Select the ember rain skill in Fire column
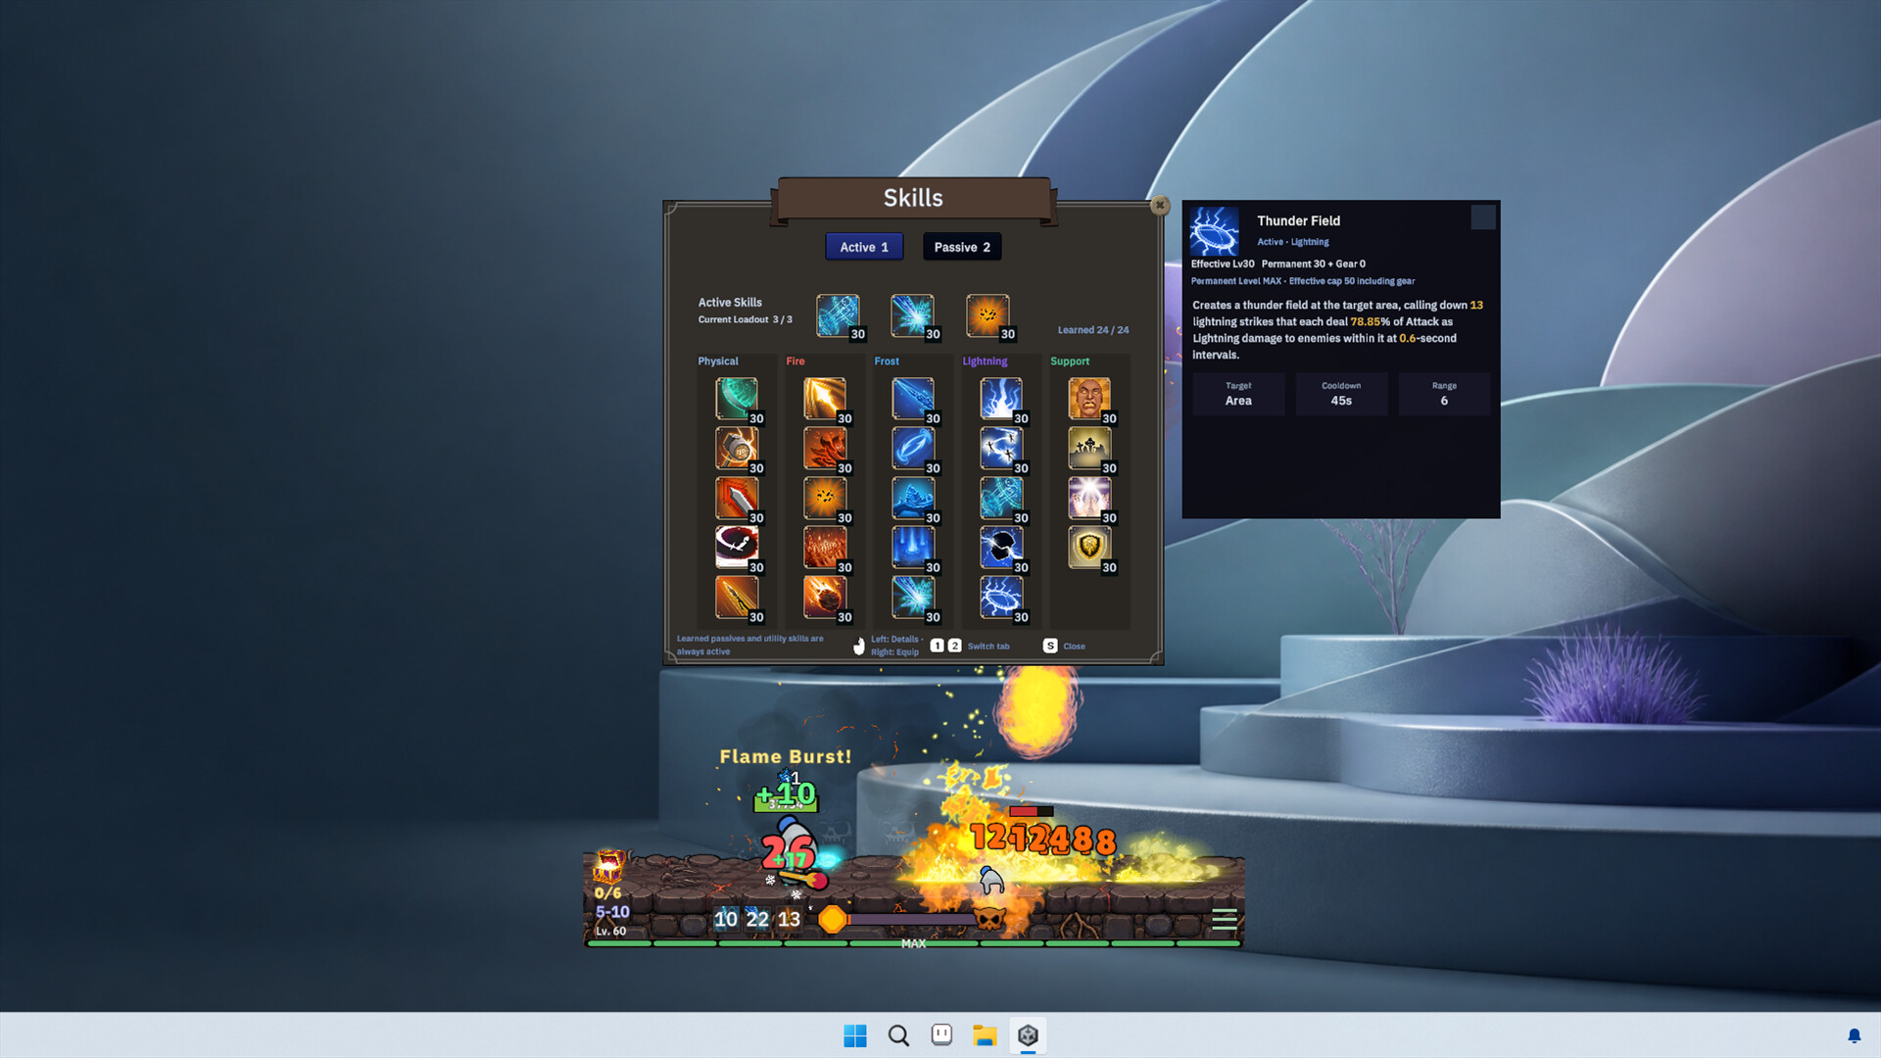 [x=824, y=547]
